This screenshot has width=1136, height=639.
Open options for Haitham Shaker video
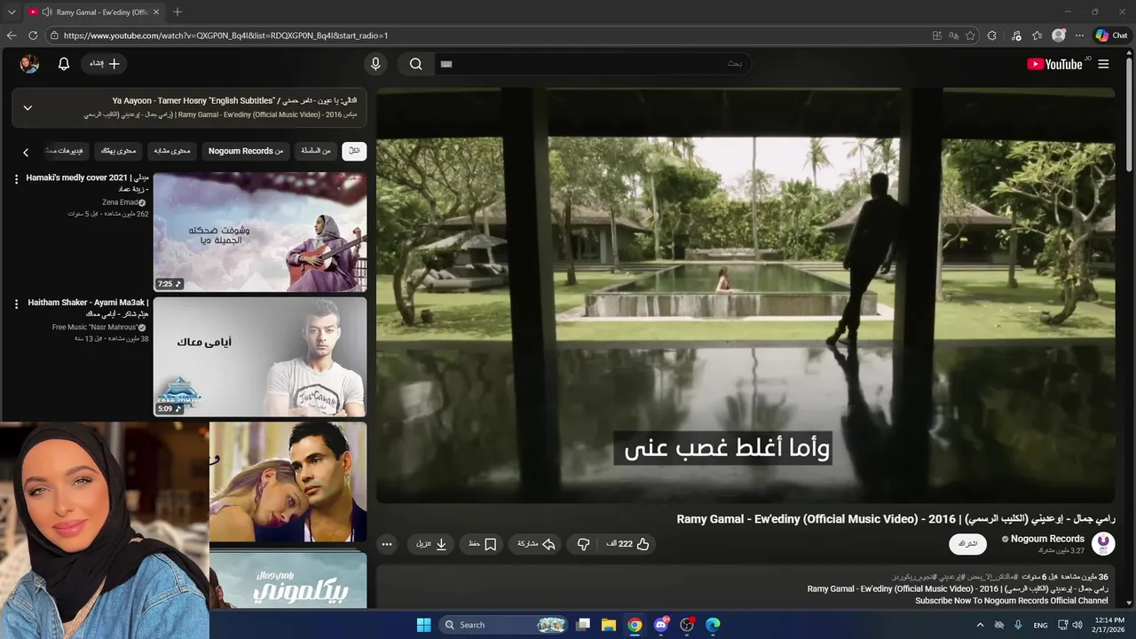coord(16,304)
